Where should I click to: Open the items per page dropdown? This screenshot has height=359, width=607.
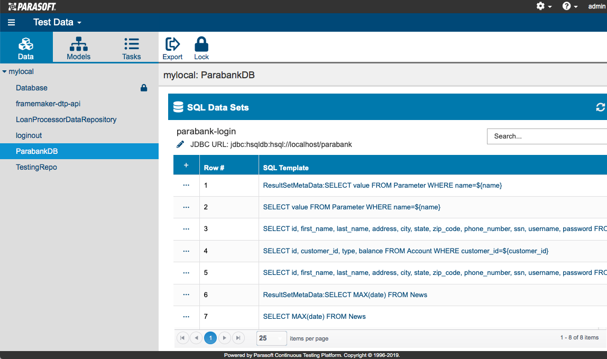(271, 338)
